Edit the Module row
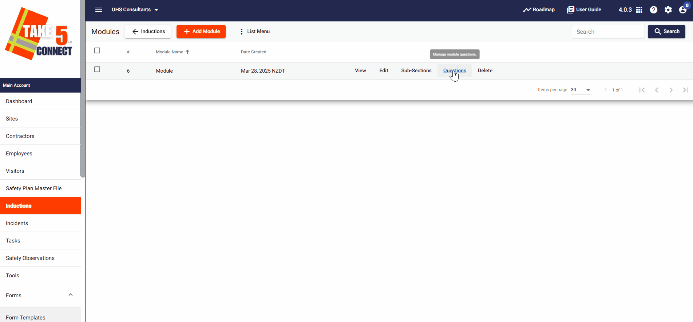The image size is (693, 322). [x=384, y=71]
